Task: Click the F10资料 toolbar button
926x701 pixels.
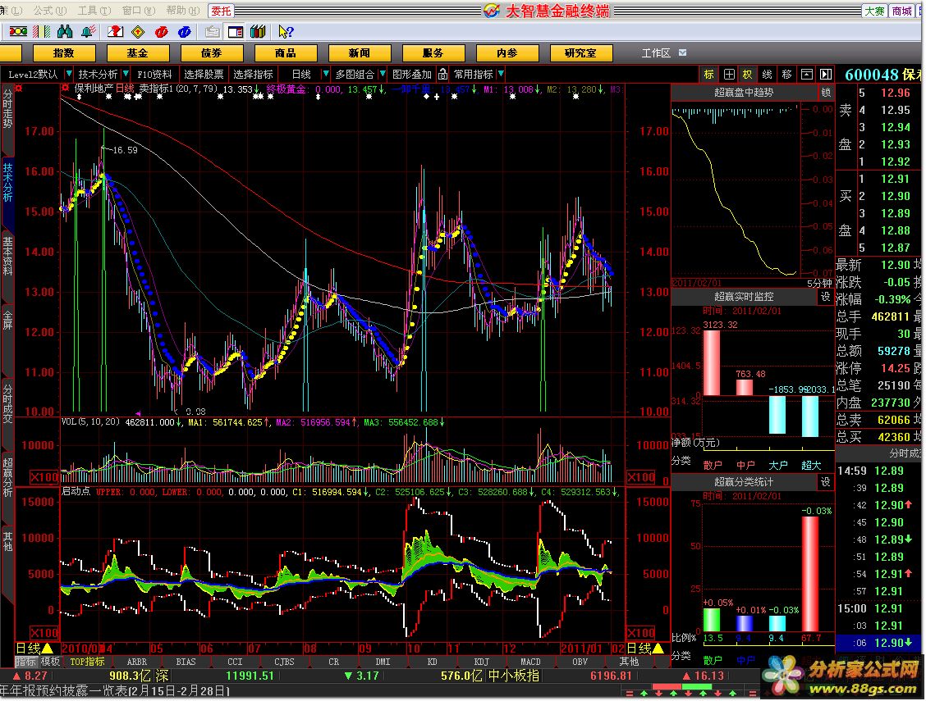Action: pyautogui.click(x=154, y=75)
